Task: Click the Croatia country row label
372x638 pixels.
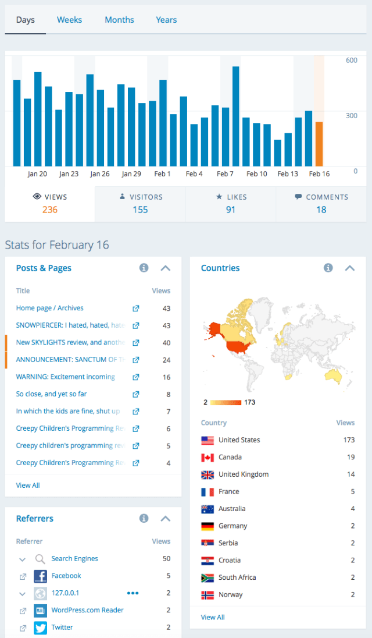Action: tap(230, 560)
